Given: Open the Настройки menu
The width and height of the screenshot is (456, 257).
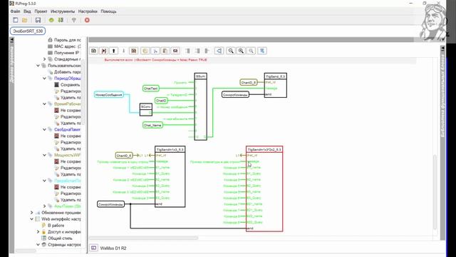Looking at the screenshot, I should point(88,11).
